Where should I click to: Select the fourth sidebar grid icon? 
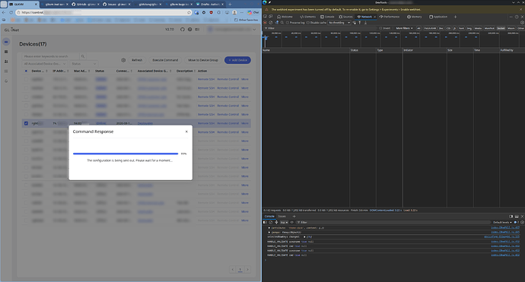[x=6, y=71]
